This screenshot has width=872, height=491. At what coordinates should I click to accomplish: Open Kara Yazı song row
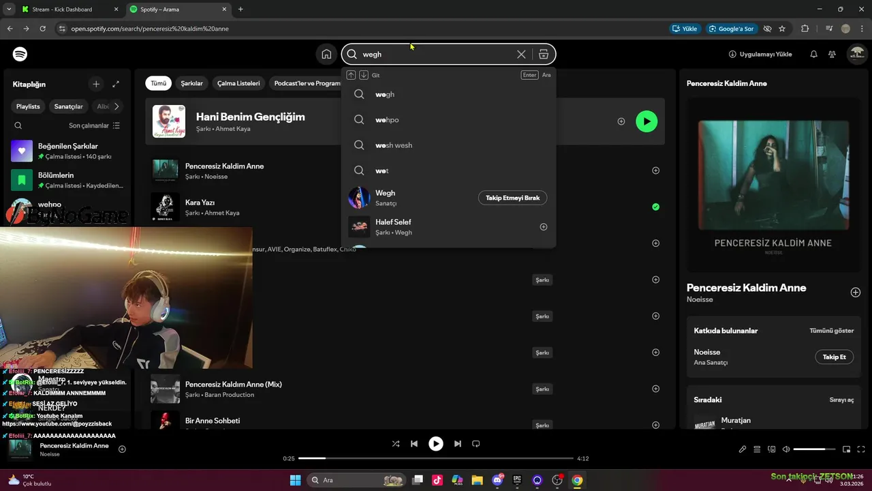tap(405, 207)
